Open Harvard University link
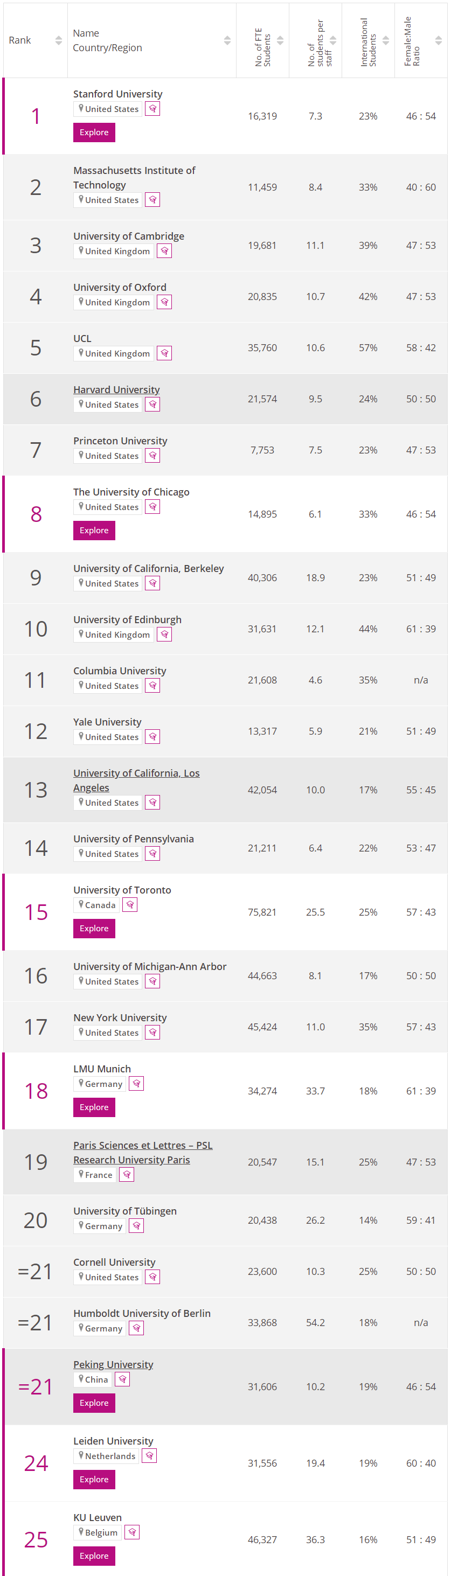451x1576 pixels. point(116,390)
